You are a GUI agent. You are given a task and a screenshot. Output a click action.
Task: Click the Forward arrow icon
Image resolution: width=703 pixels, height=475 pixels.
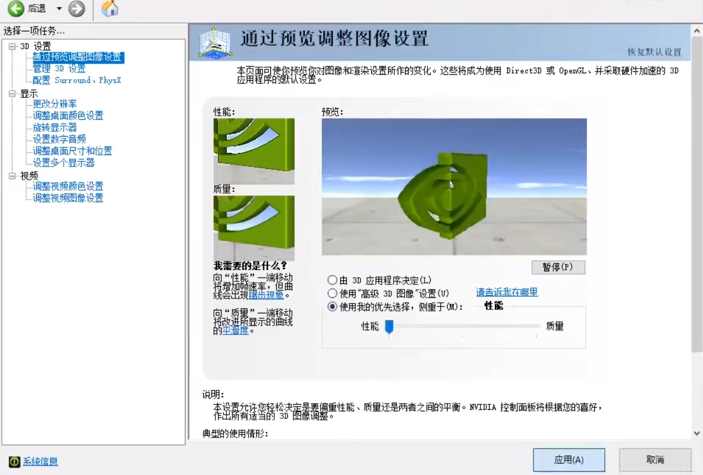(x=76, y=9)
